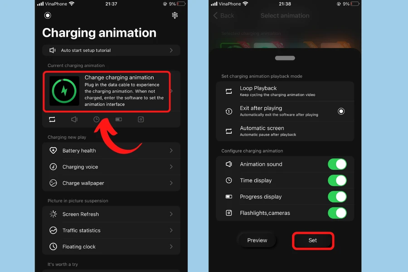Select the Exit after playing radio button

tap(341, 112)
